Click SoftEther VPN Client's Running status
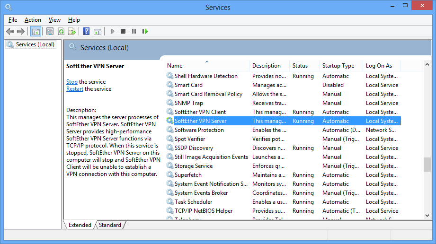Screen dimensions: 436x244 coord(303,112)
